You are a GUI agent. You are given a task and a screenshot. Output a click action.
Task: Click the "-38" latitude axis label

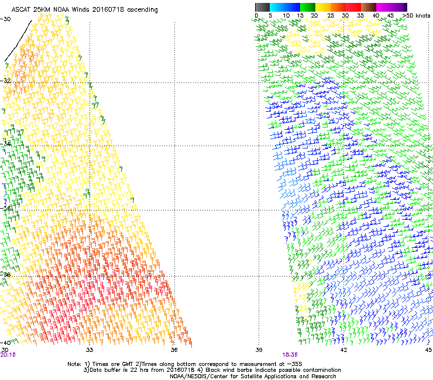pos(5,275)
